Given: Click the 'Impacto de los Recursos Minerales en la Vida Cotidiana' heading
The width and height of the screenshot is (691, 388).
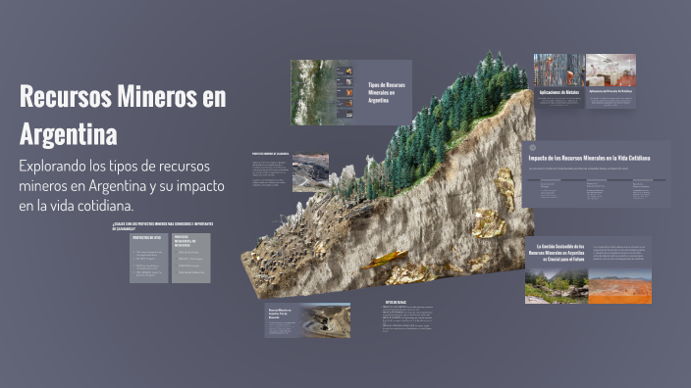Looking at the screenshot, I should 589,158.
